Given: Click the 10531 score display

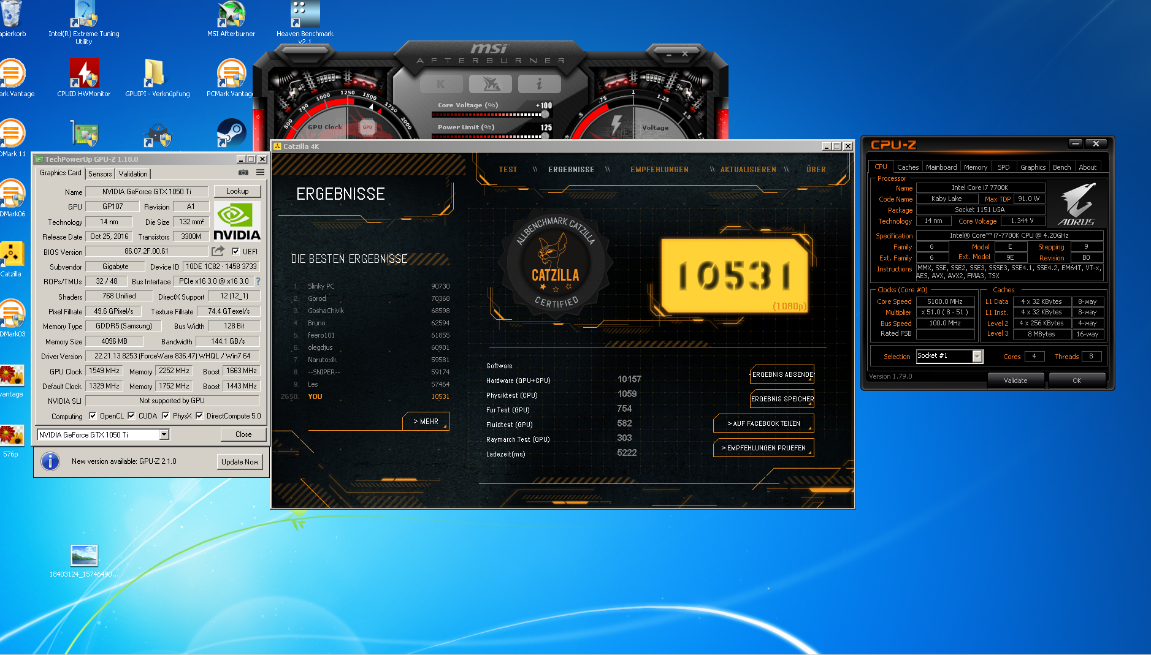Looking at the screenshot, I should coord(734,276).
